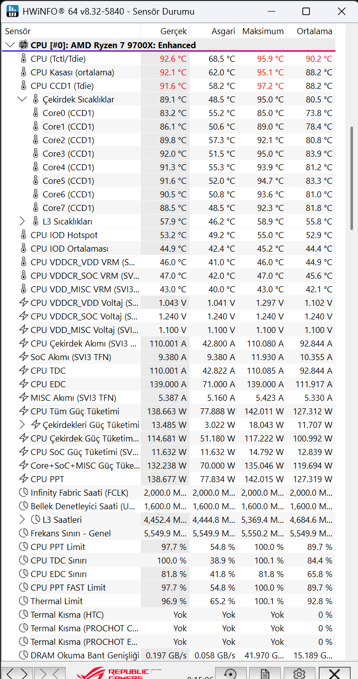Click the Sensör column header

pos(71,31)
